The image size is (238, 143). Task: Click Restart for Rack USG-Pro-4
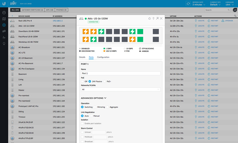pyautogui.click(x=213, y=21)
